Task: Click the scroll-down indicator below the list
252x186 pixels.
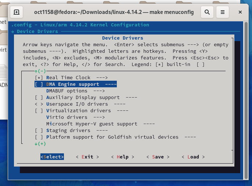Action: pyautogui.click(x=40, y=144)
